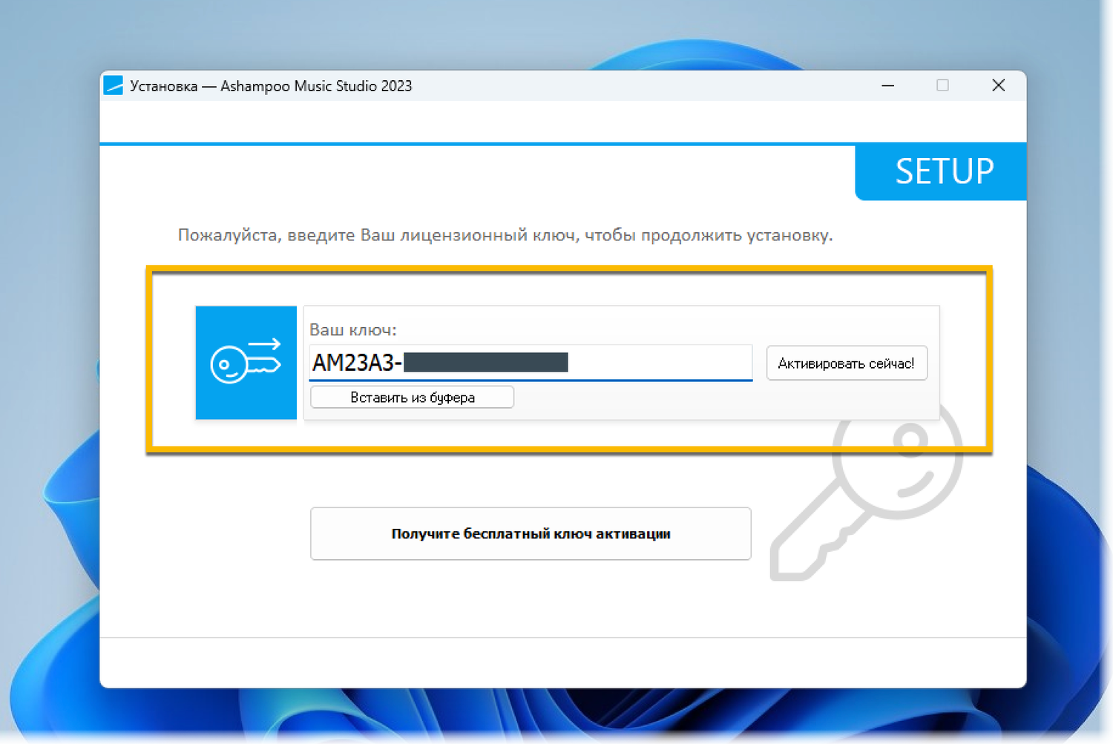
Task: Click the Ashampoo app icon in title bar
Action: (114, 86)
